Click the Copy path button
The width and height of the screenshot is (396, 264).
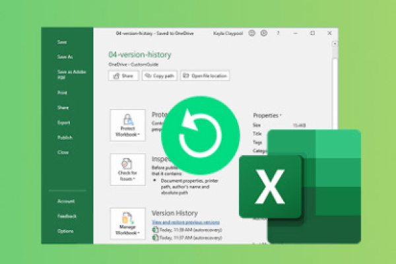point(160,76)
